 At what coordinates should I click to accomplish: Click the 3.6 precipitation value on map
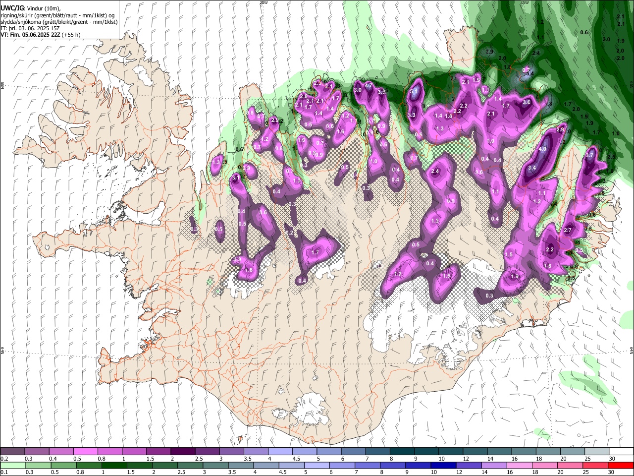click(527, 102)
